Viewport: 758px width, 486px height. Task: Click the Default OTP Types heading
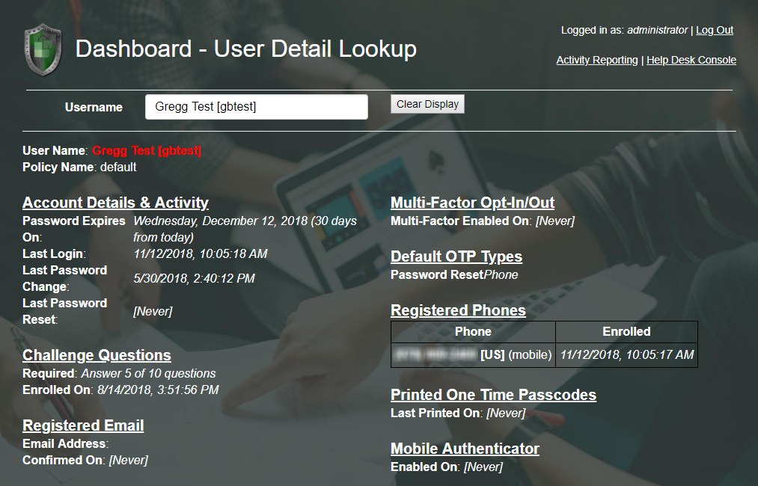(x=456, y=256)
